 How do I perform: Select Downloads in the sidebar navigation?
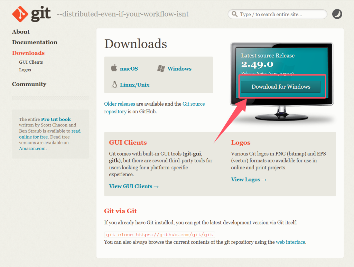click(28, 53)
